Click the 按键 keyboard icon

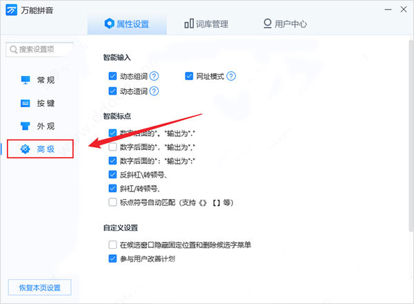click(x=26, y=103)
